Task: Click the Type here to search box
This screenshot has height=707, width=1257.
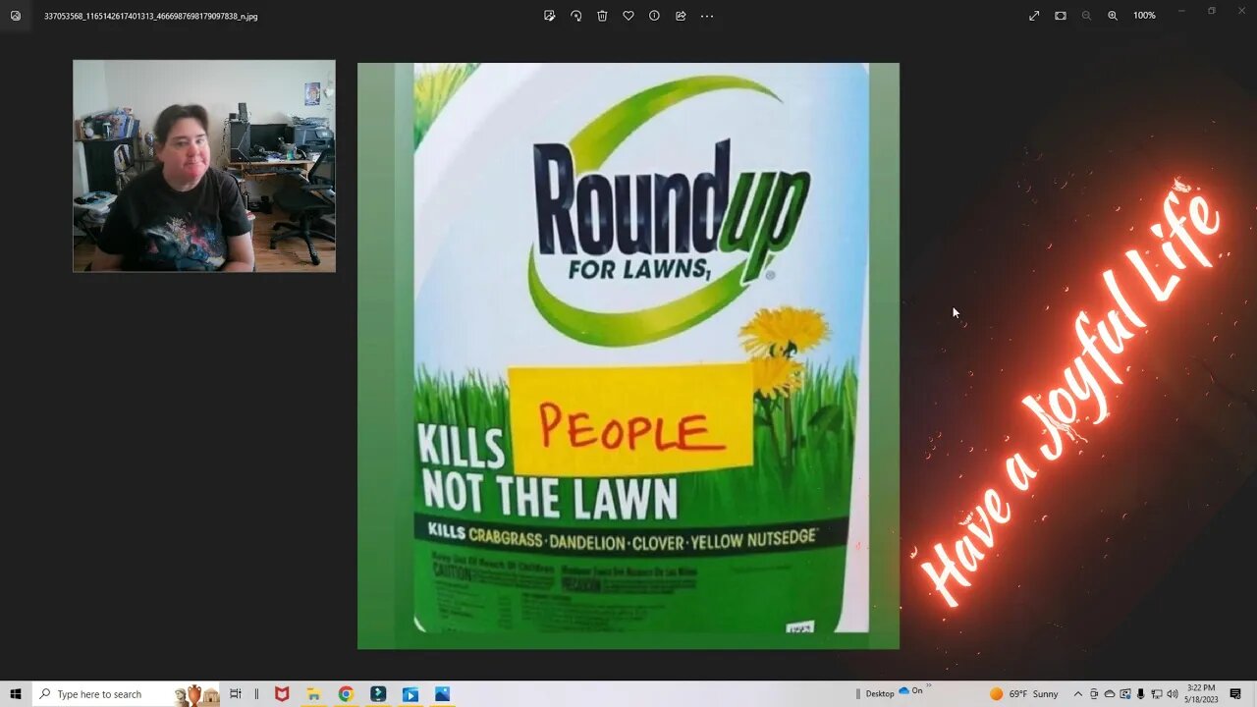Action: (126, 694)
